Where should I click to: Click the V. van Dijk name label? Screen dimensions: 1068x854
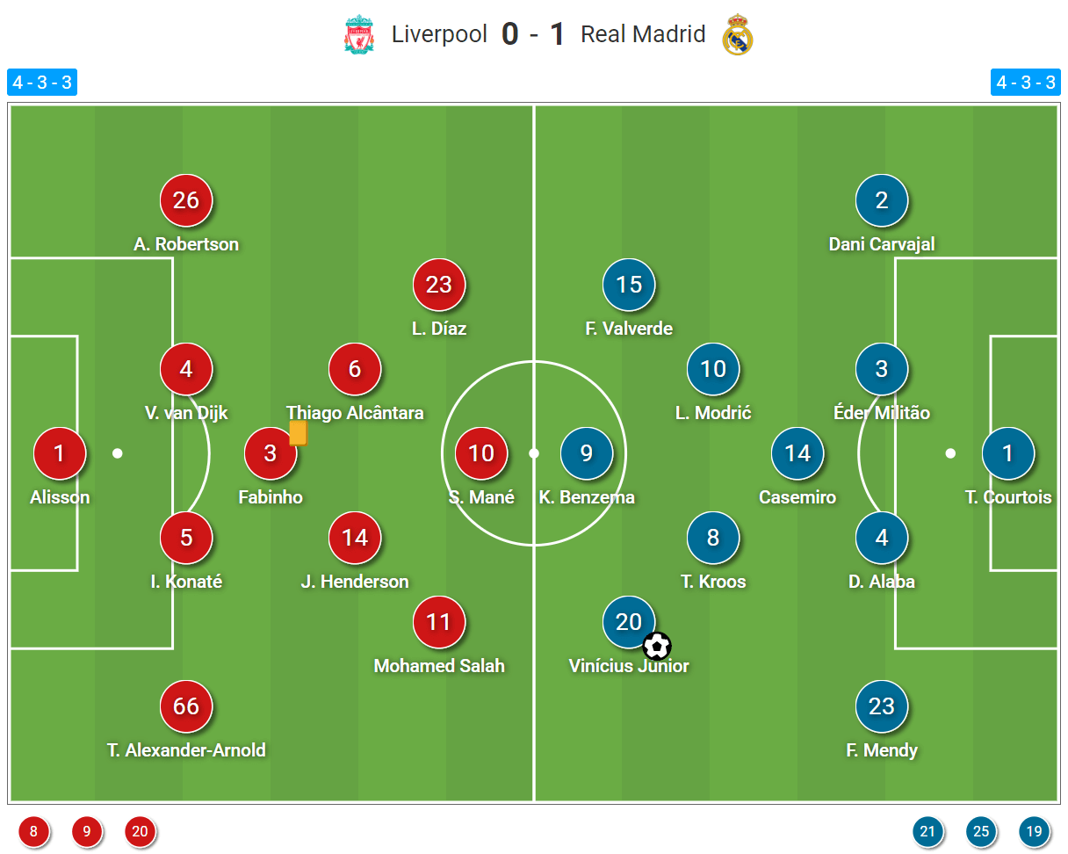tap(186, 413)
